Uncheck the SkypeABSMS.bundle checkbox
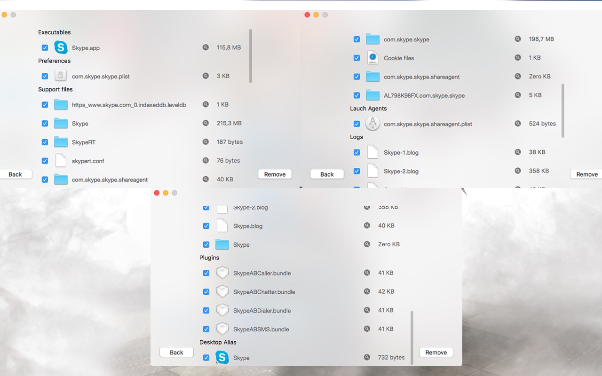Viewport: 602px width, 376px height. [206, 329]
